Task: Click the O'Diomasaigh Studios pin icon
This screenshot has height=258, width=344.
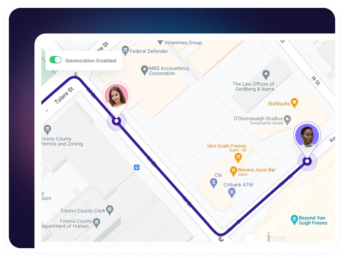Action: [x=287, y=120]
